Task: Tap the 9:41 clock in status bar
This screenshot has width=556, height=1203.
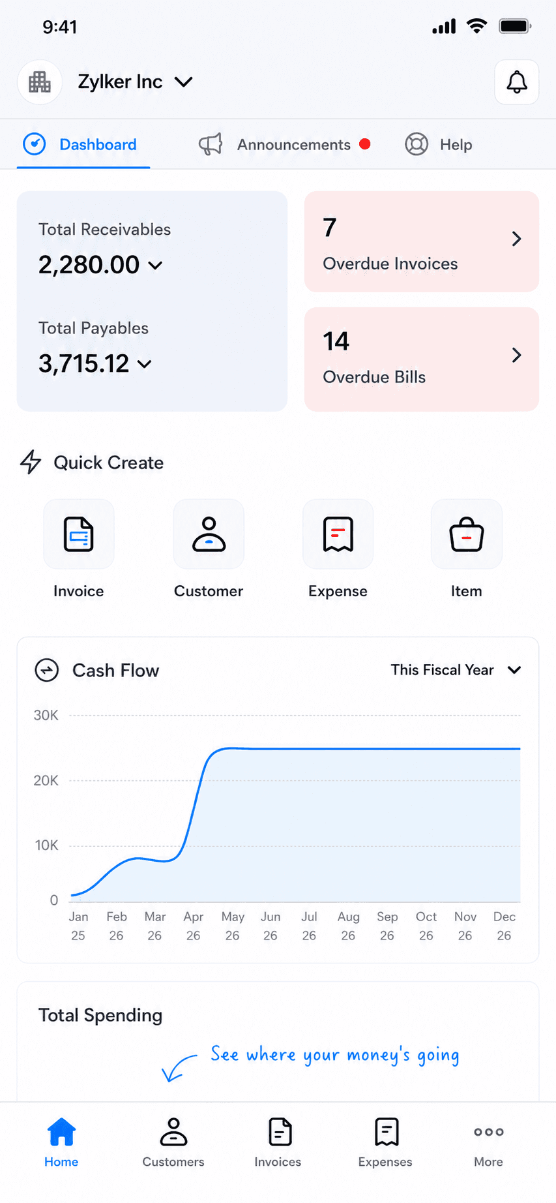Action: tap(60, 27)
